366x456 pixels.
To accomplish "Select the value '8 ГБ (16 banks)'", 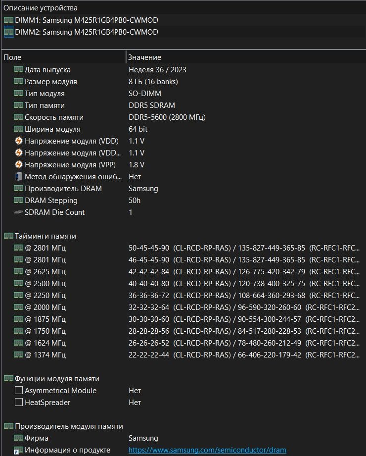I will click(x=153, y=82).
